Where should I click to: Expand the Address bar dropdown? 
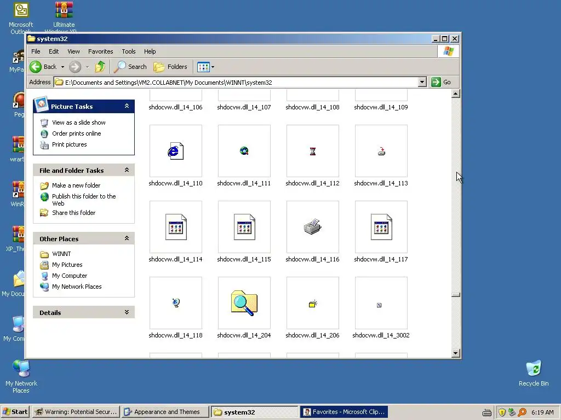pos(422,82)
